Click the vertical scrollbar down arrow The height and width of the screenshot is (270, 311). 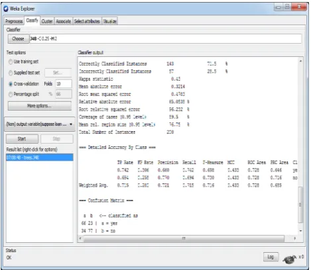pyautogui.click(x=300, y=231)
